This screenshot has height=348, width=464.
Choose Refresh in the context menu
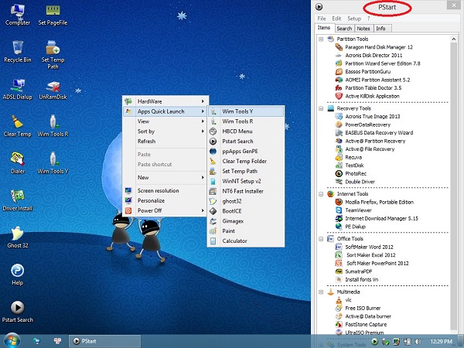point(165,142)
